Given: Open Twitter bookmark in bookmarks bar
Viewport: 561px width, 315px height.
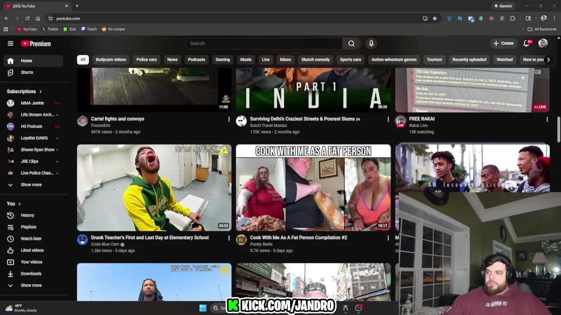Looking at the screenshot, I should point(50,29).
